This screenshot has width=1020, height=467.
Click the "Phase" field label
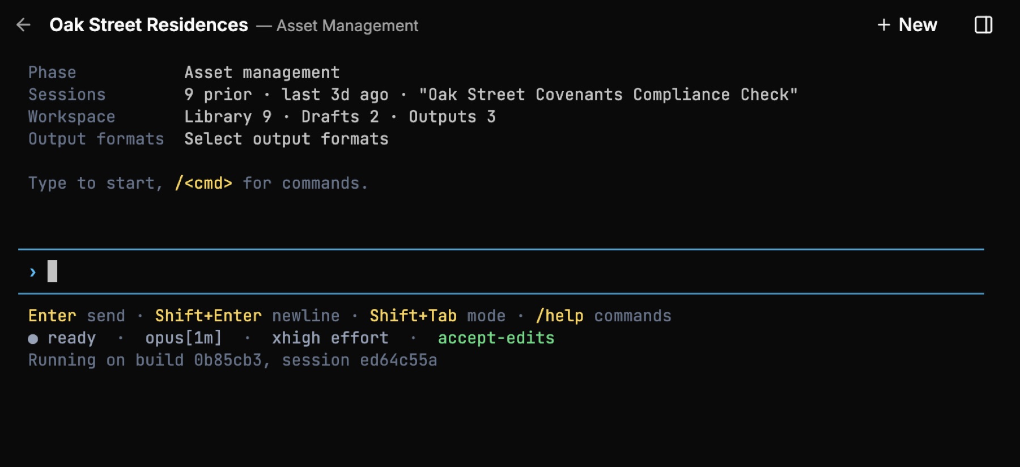tap(52, 73)
